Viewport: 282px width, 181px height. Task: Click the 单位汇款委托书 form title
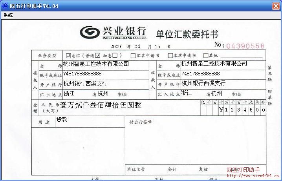click(x=187, y=34)
